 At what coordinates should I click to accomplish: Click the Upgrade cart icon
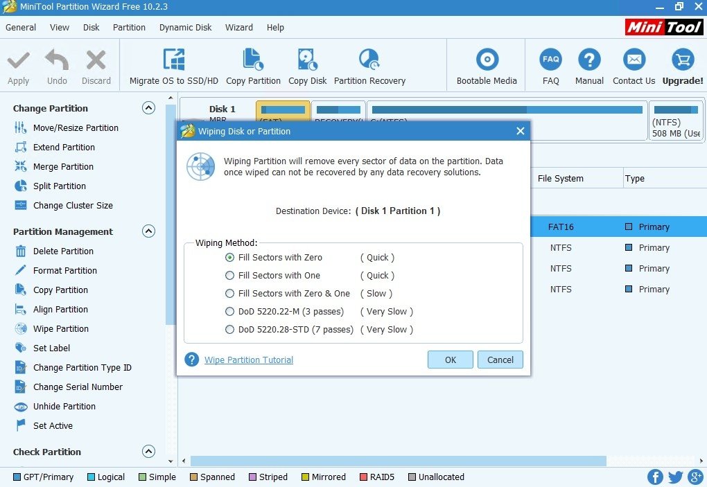click(683, 59)
